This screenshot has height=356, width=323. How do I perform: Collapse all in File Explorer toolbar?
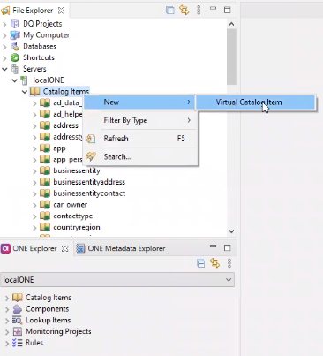[170, 11]
